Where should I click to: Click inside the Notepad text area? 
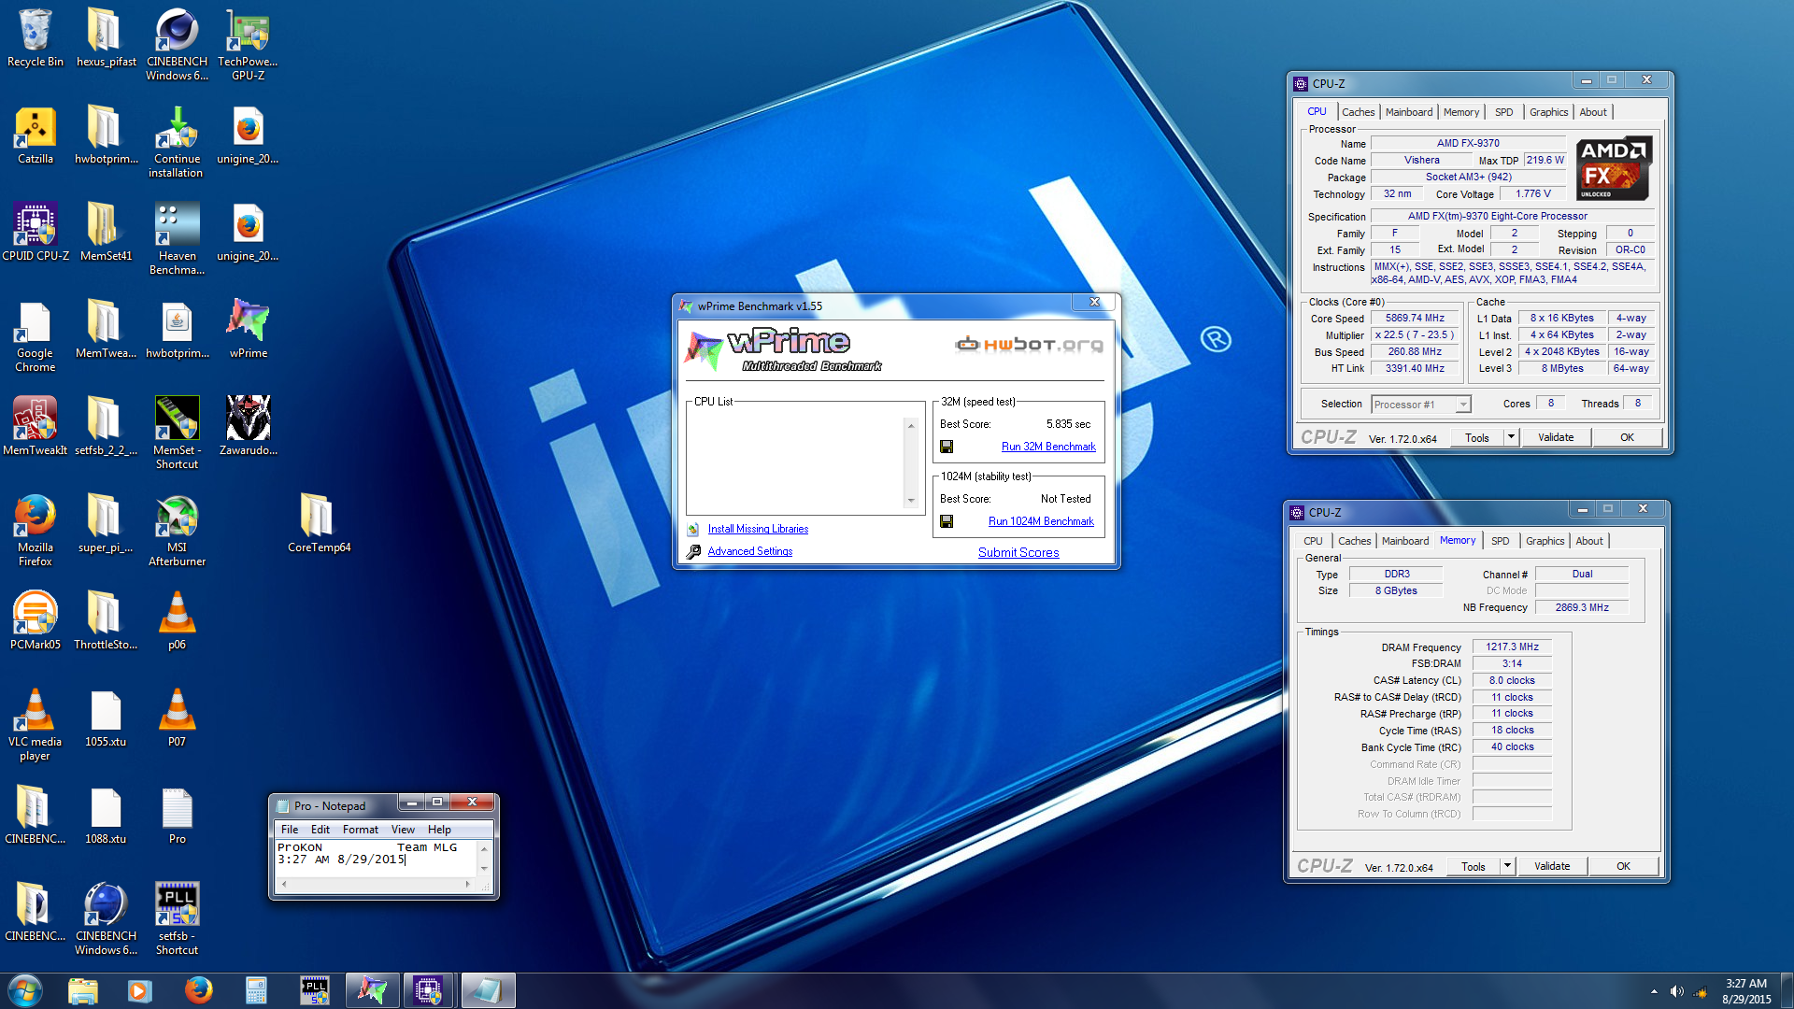376,859
